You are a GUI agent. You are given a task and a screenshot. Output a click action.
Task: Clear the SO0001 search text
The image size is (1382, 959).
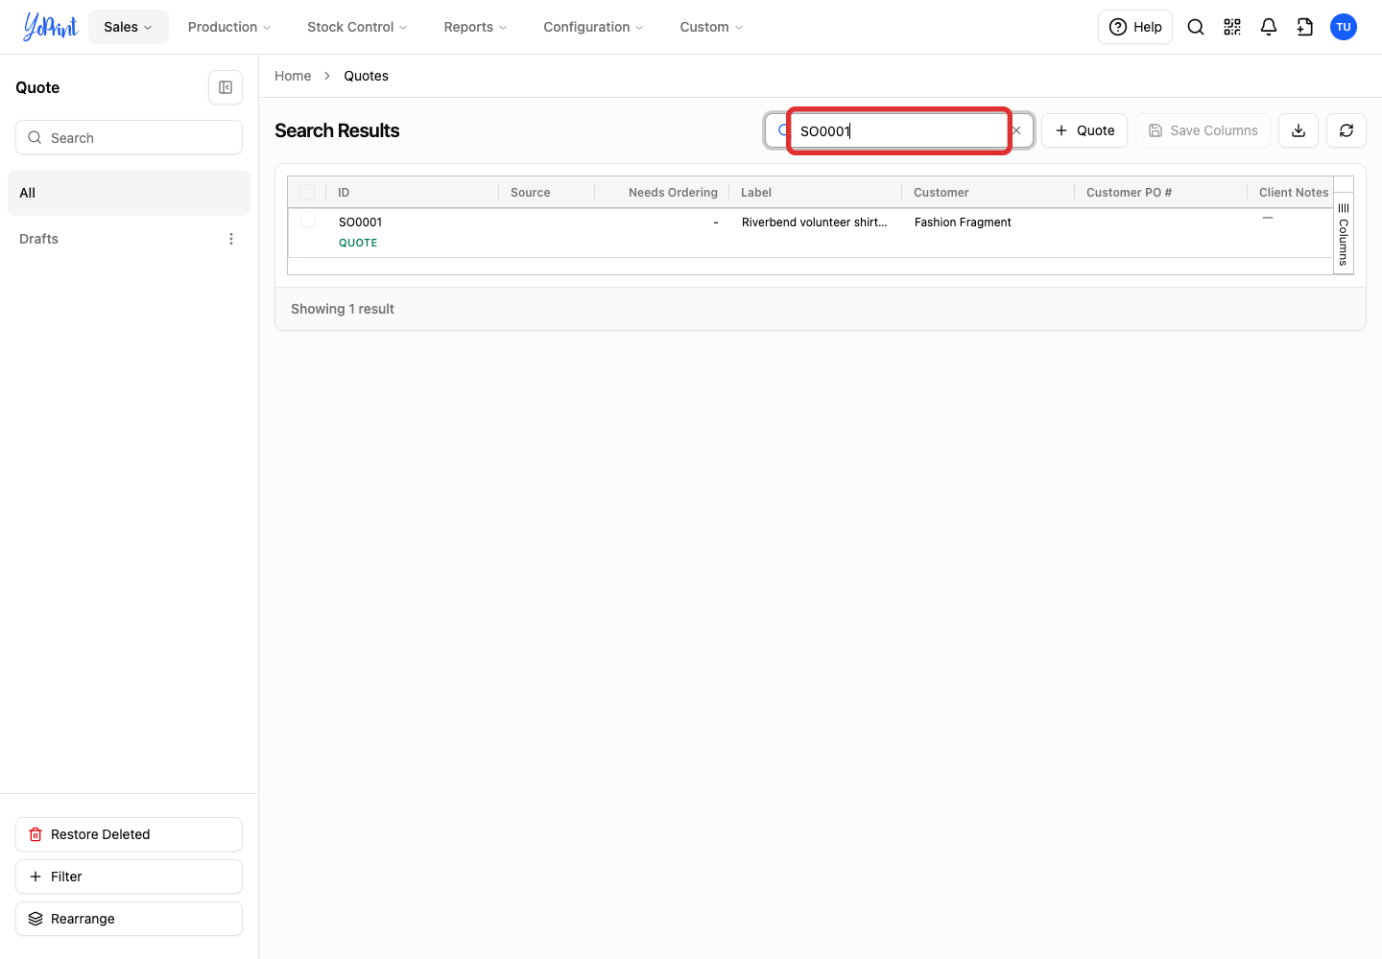(x=1016, y=130)
